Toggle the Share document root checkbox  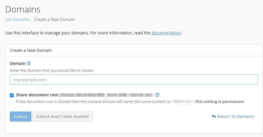[x=12, y=95]
